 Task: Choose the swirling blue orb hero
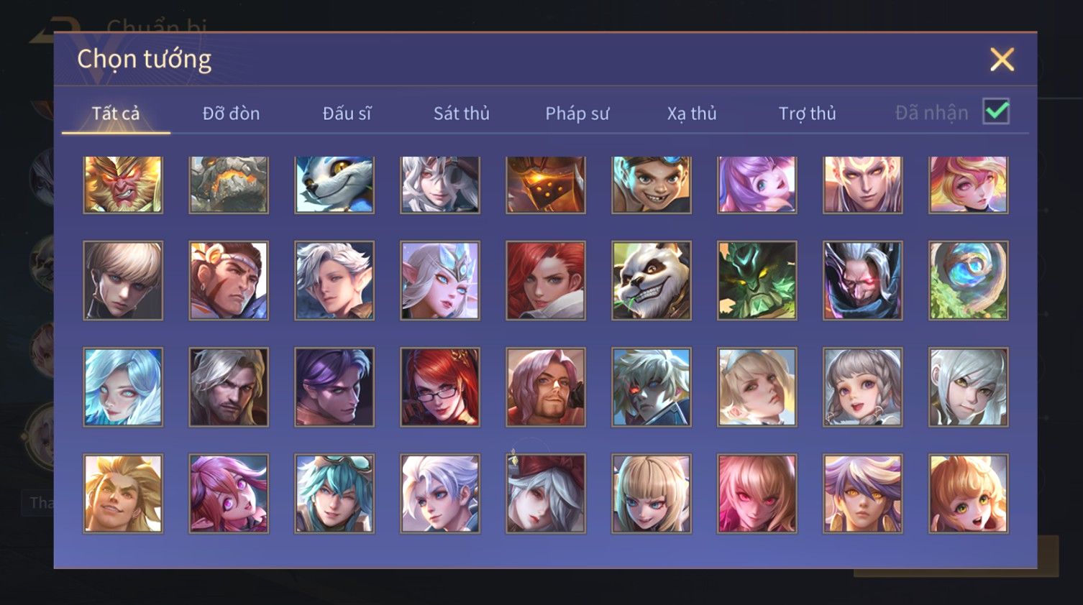(969, 280)
